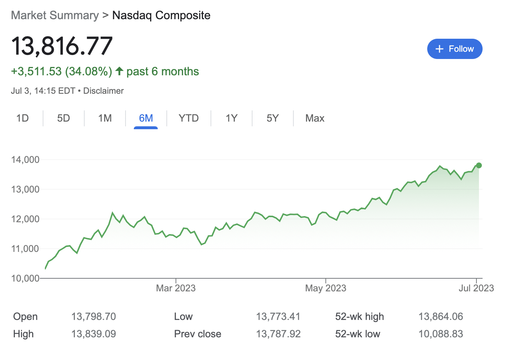Click the 12,000 y-axis label

pos(25,219)
